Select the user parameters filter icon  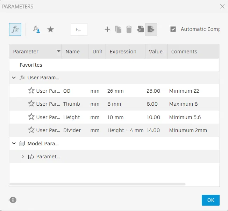point(37,29)
